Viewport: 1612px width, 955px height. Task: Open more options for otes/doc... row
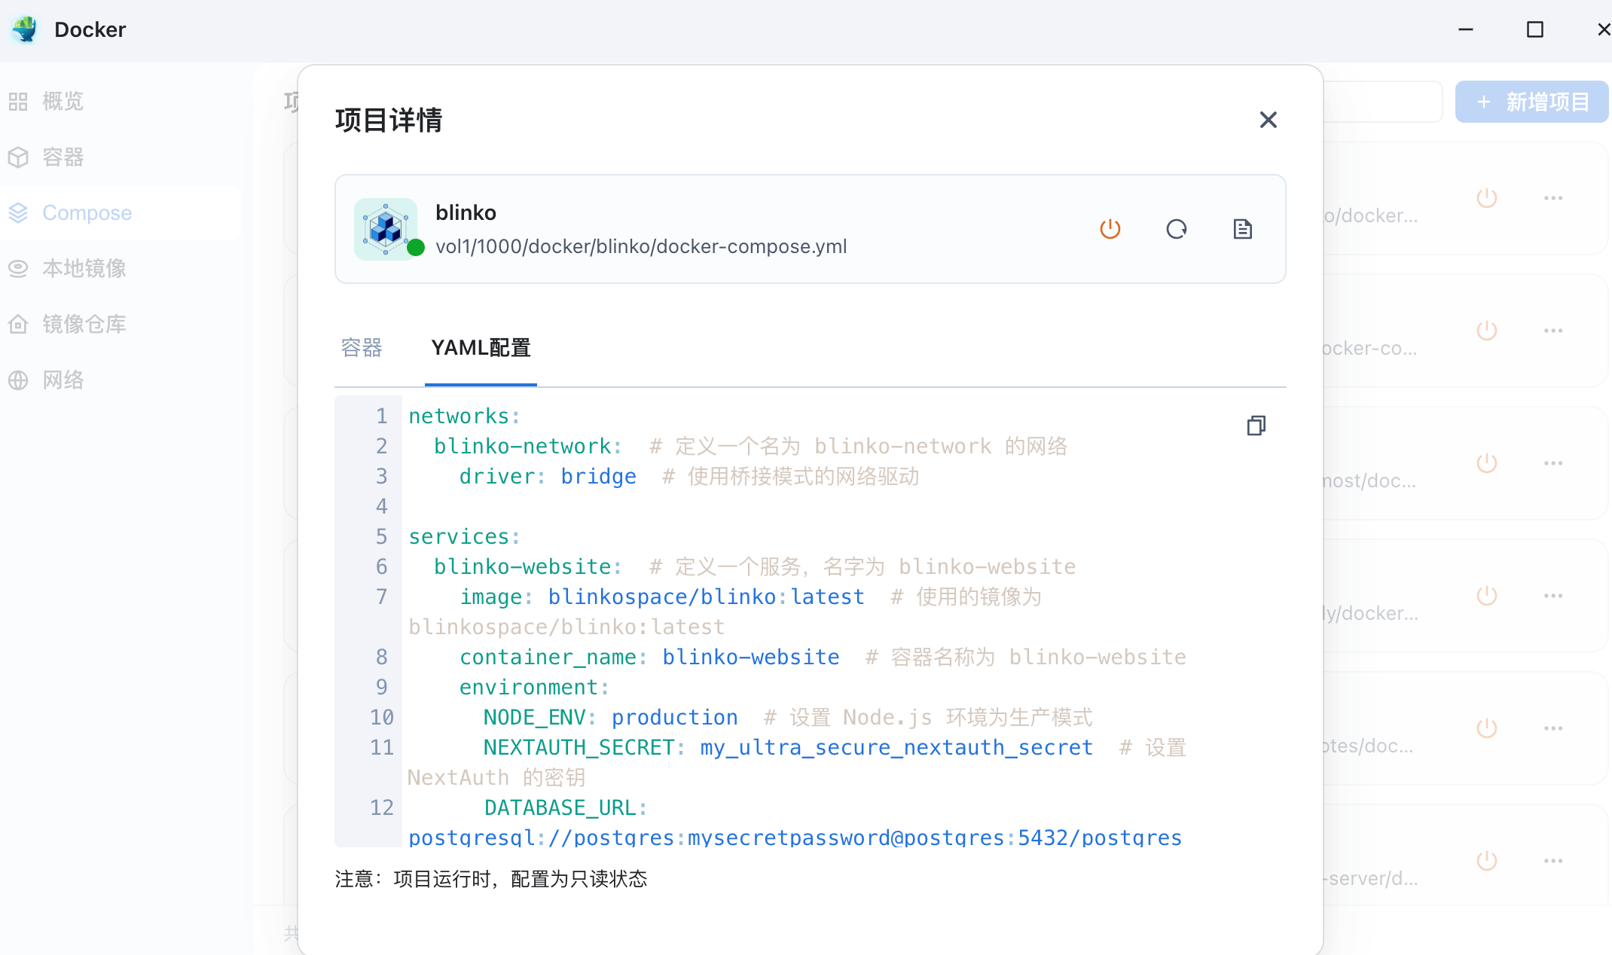(1553, 728)
